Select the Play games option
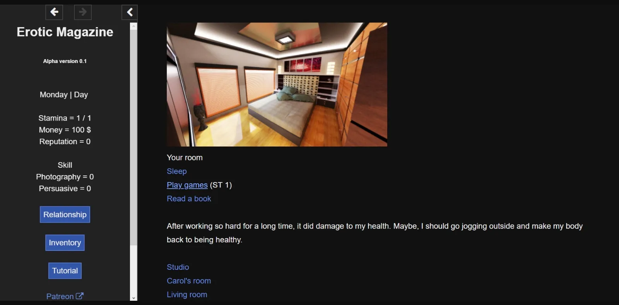The height and width of the screenshot is (305, 619). tap(187, 185)
